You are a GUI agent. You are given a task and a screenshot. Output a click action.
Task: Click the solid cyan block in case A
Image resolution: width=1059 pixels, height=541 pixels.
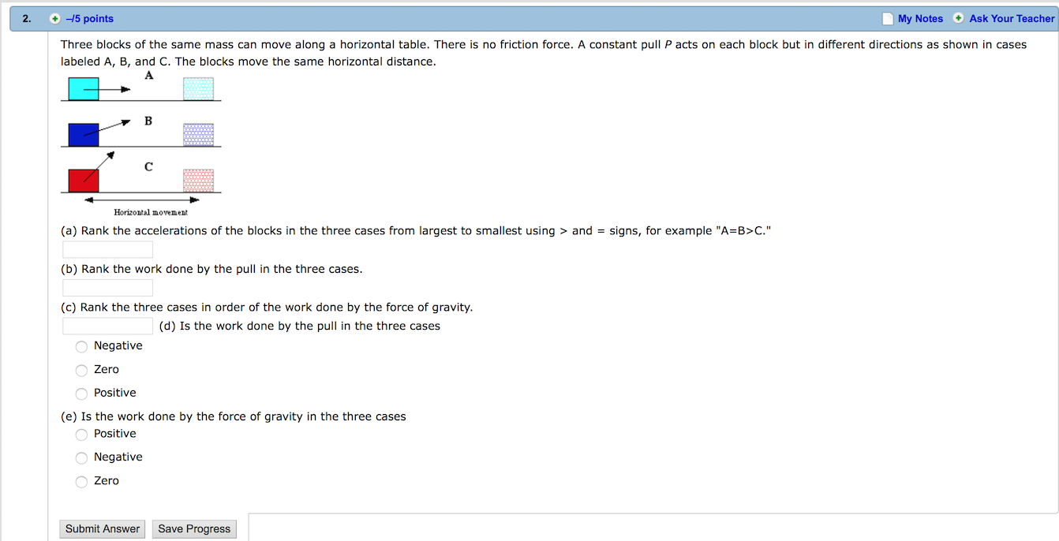tap(84, 89)
